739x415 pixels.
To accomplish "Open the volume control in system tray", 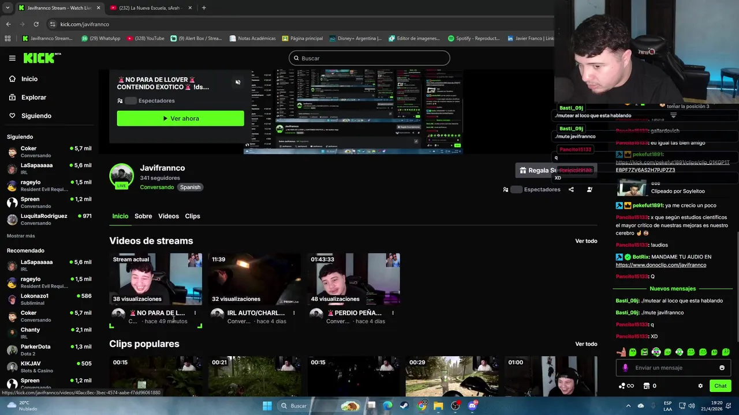I will coord(691,406).
